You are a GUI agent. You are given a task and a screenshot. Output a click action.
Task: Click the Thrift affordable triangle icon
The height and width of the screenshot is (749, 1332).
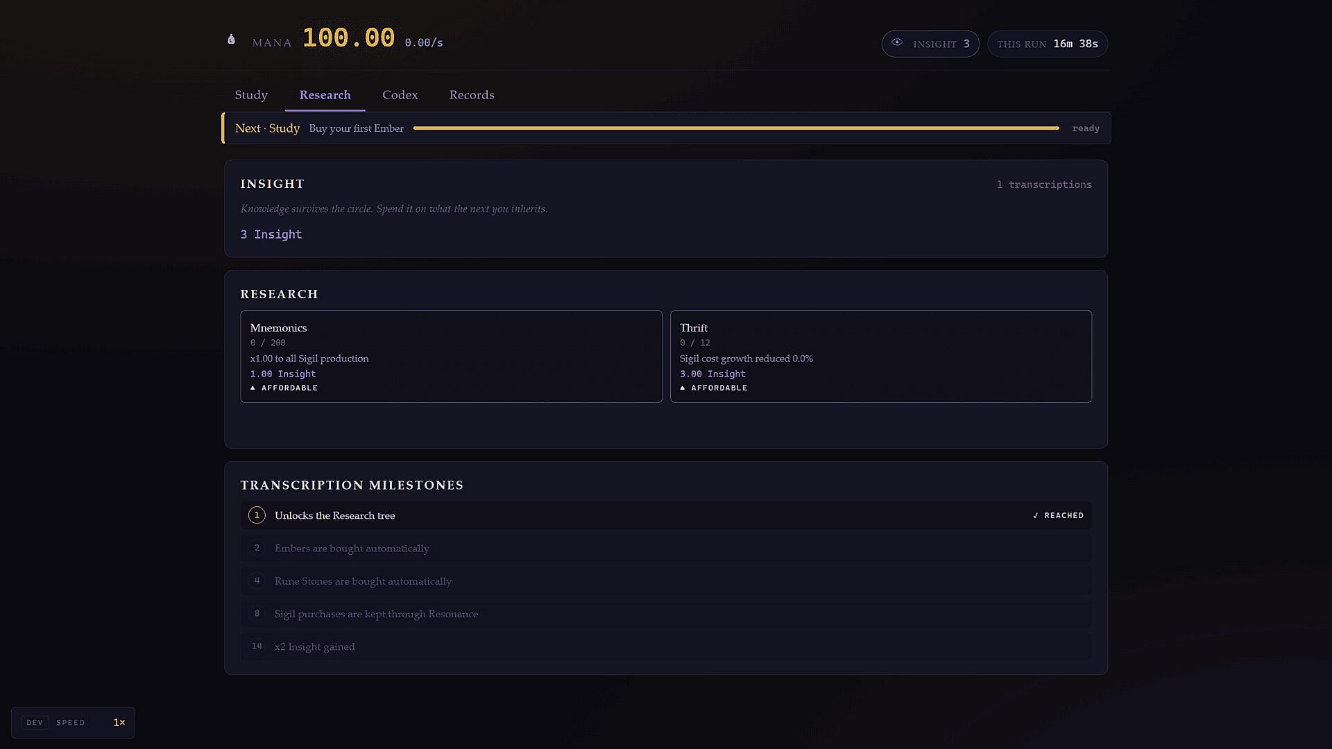coord(683,388)
